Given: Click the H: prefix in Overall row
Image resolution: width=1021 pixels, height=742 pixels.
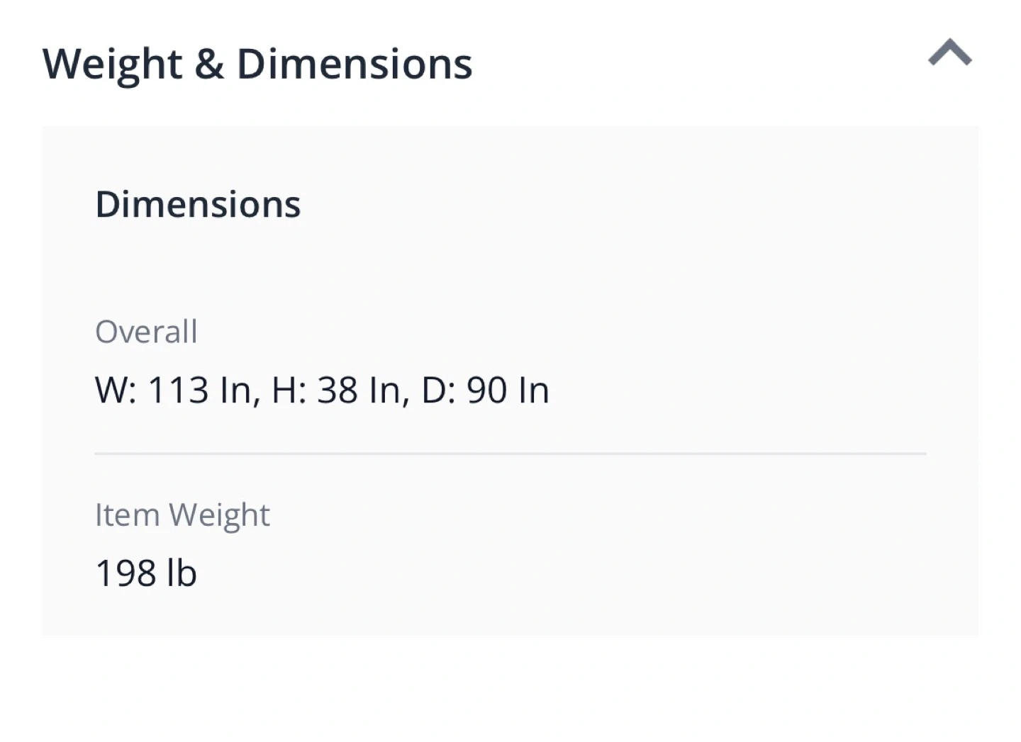Looking at the screenshot, I should pyautogui.click(x=289, y=390).
